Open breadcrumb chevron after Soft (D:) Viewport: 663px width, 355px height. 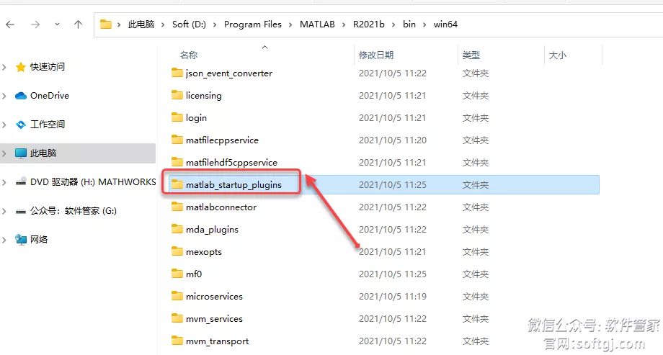pyautogui.click(x=215, y=25)
